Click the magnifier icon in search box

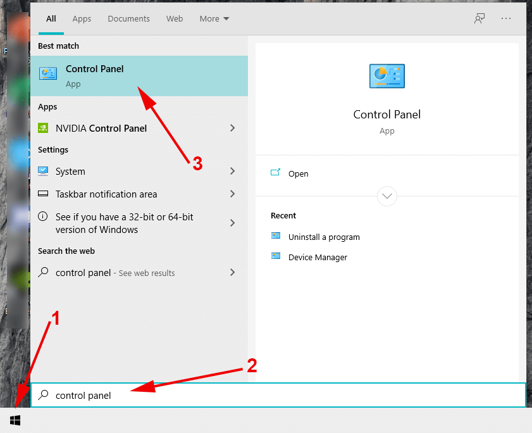(43, 395)
